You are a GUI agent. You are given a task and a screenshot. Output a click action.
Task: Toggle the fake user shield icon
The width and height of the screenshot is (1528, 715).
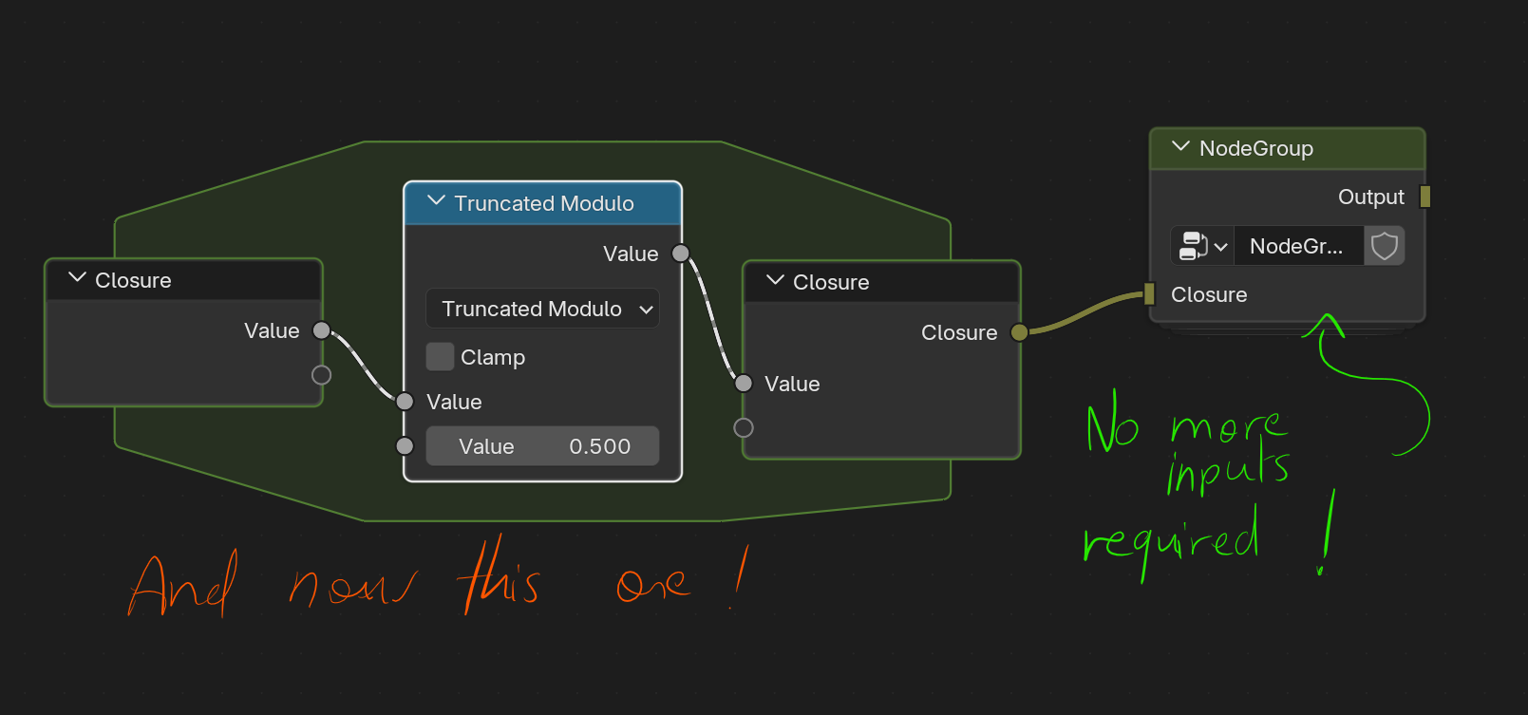[1385, 246]
